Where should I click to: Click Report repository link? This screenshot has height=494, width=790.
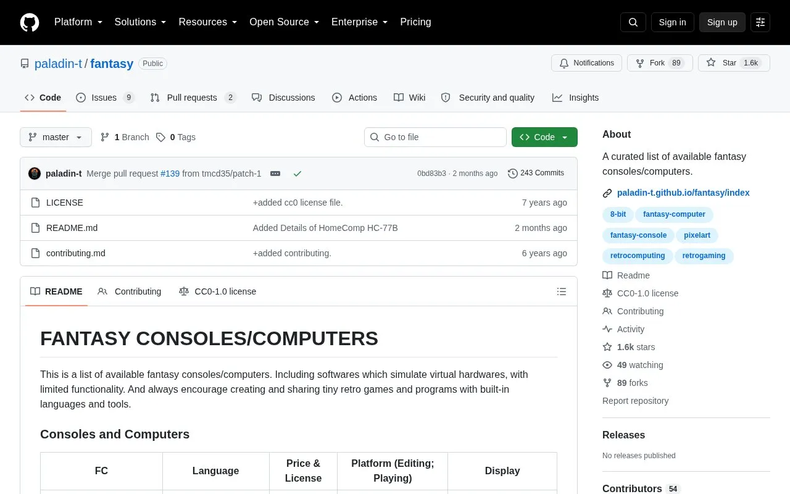coord(635,401)
